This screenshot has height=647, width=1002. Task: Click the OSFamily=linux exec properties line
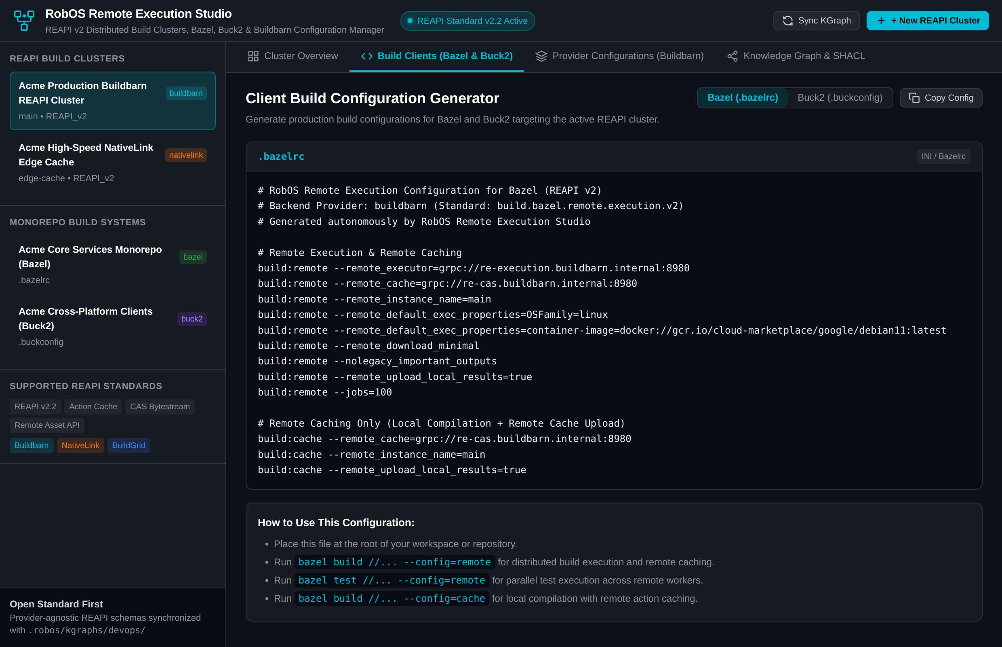tap(432, 315)
